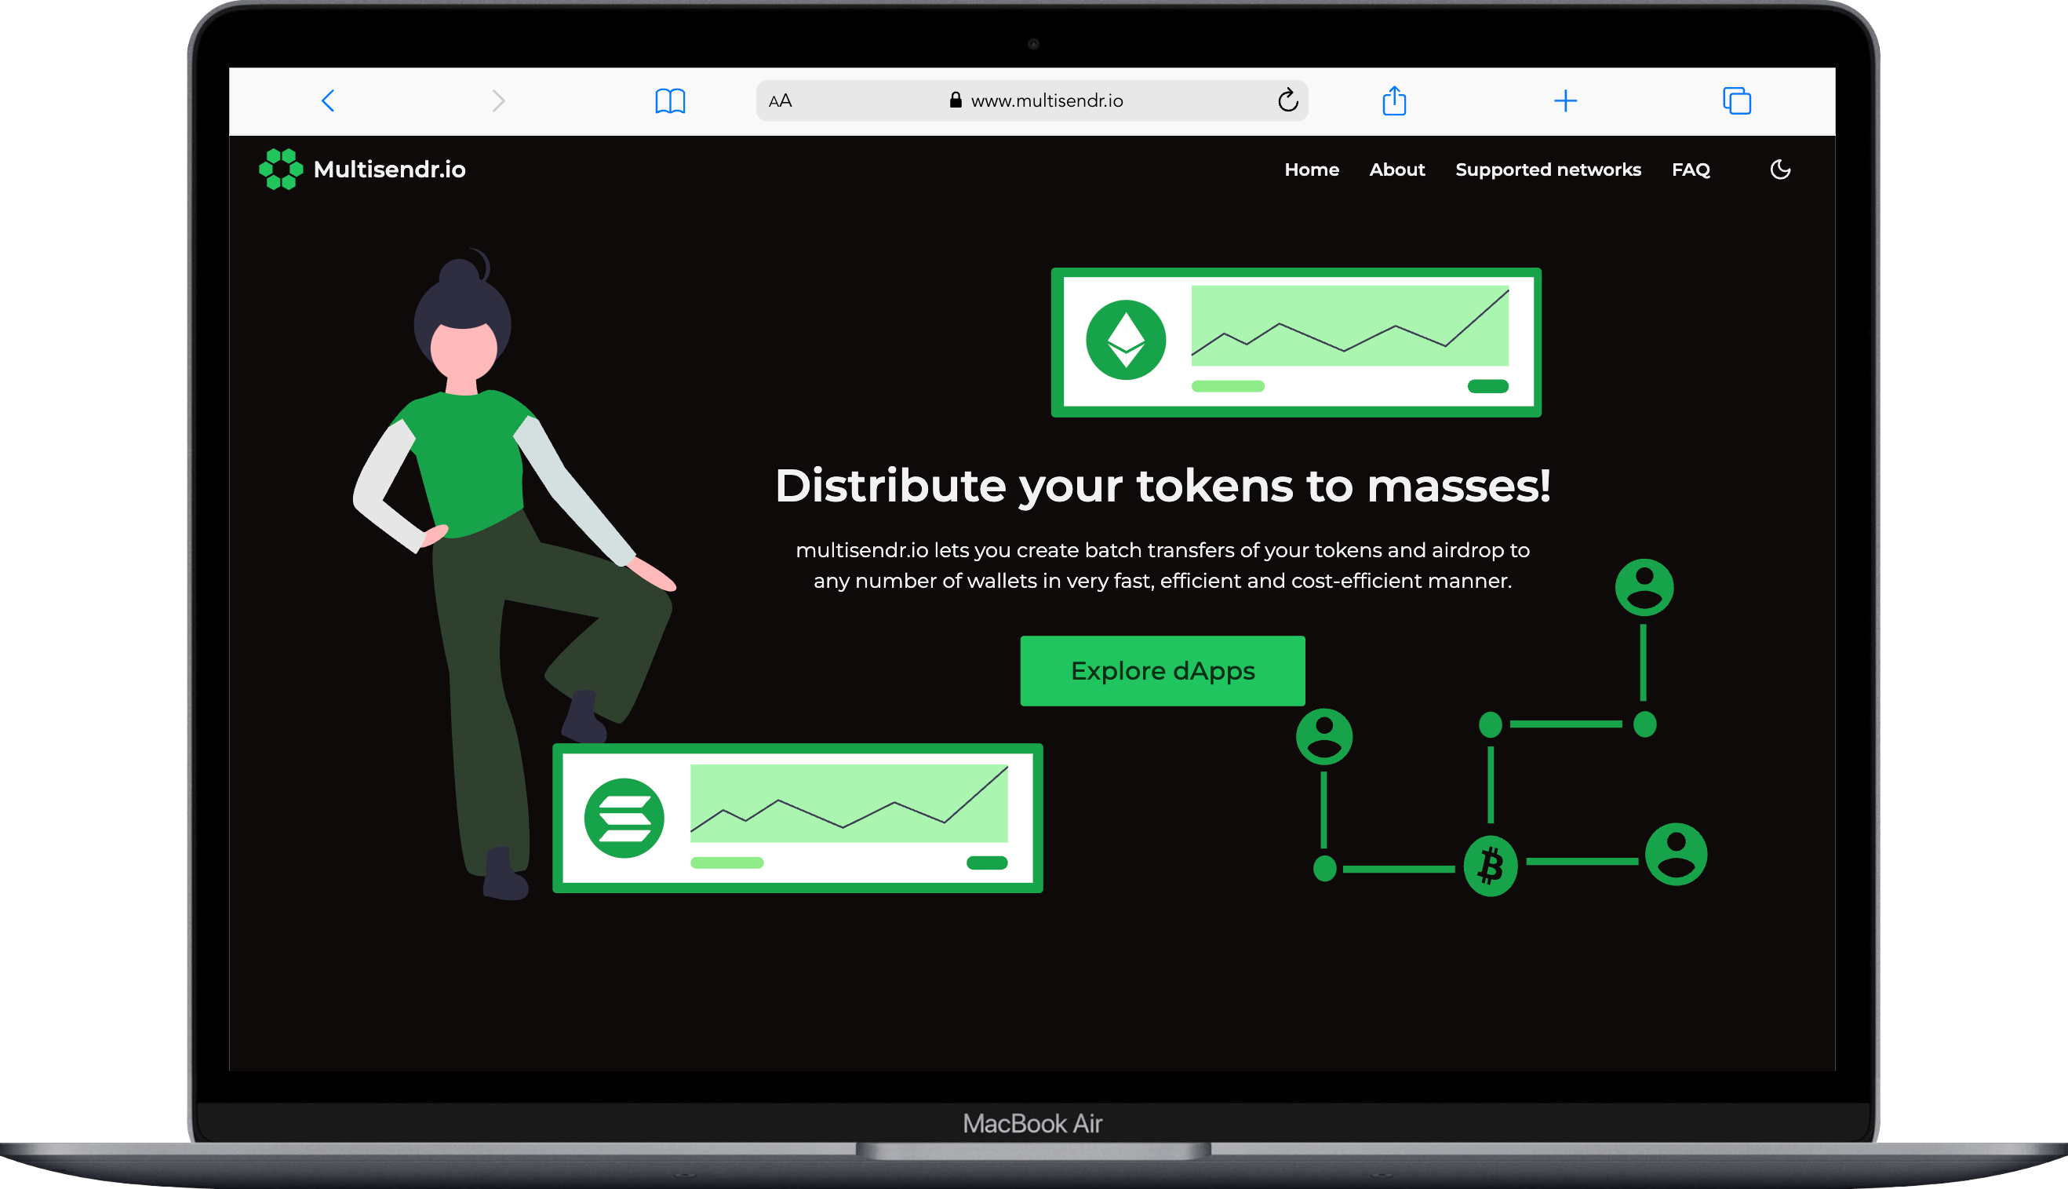Open the AA reader view menu
Image resolution: width=2068 pixels, height=1189 pixels.
(x=780, y=100)
